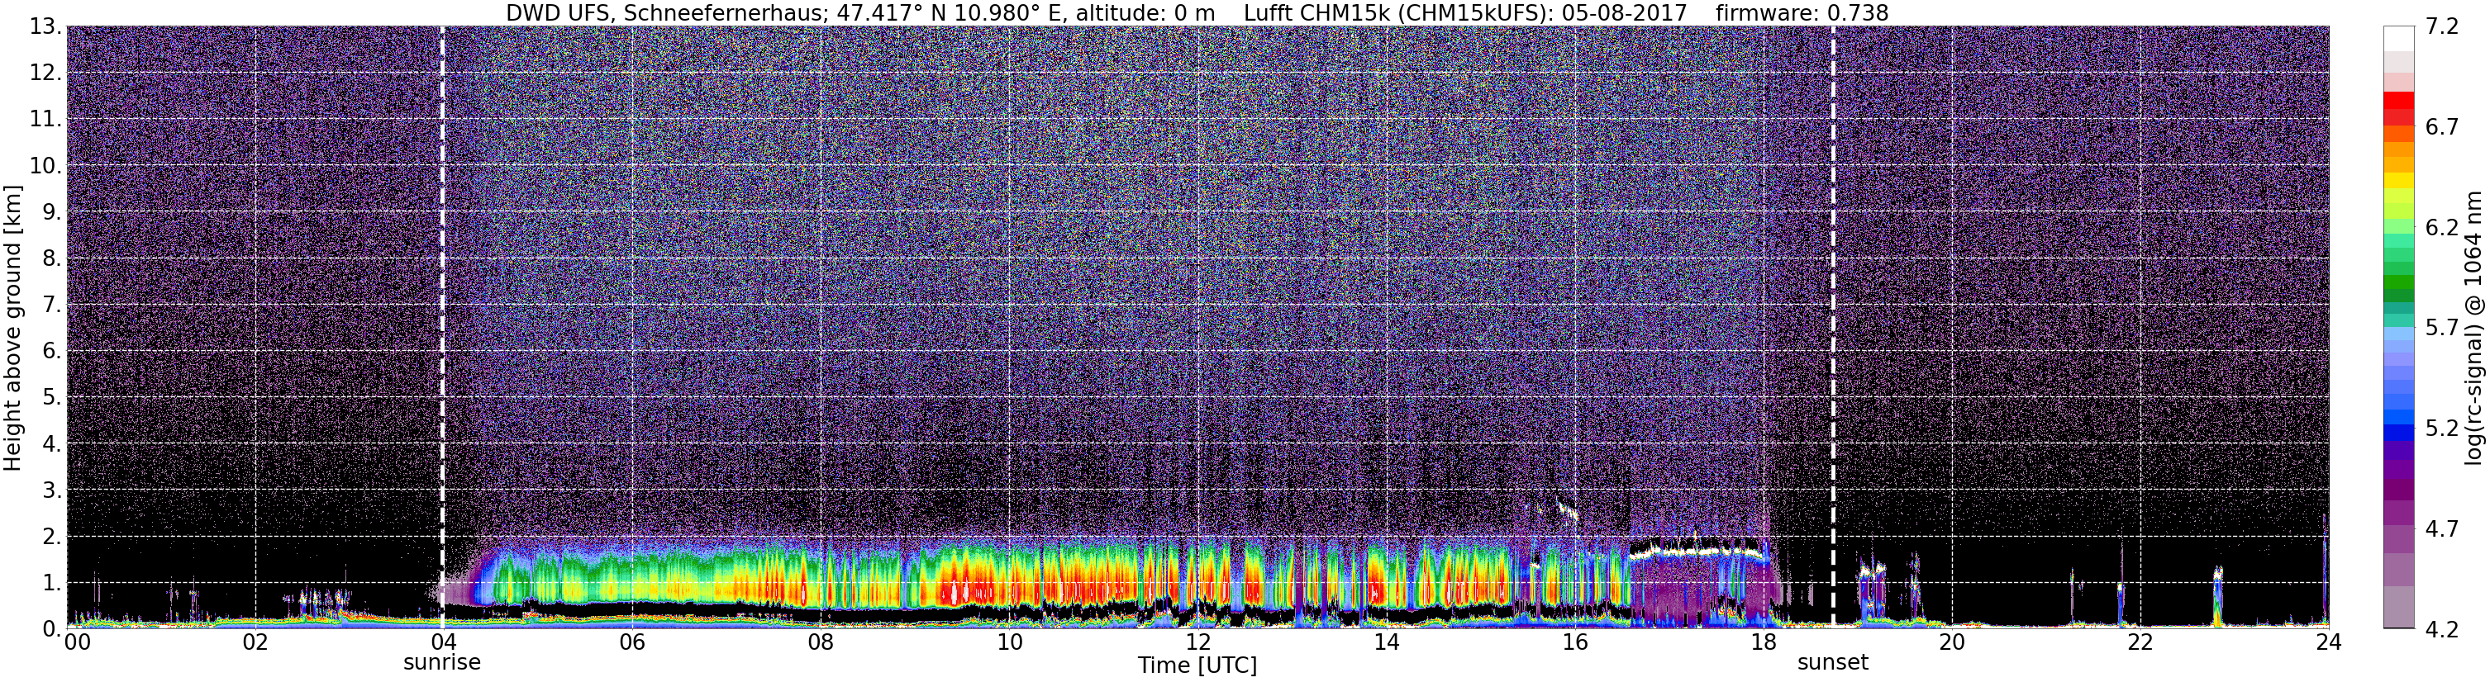Screen dimensions: 2490x682
Task: Click the x-axis tick label '10'
Action: click(1008, 642)
